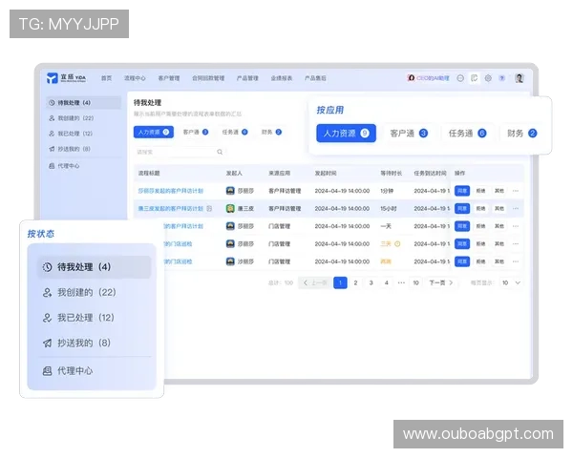
Task: Open the three-dot menu in the last table row
Action: pyautogui.click(x=516, y=261)
